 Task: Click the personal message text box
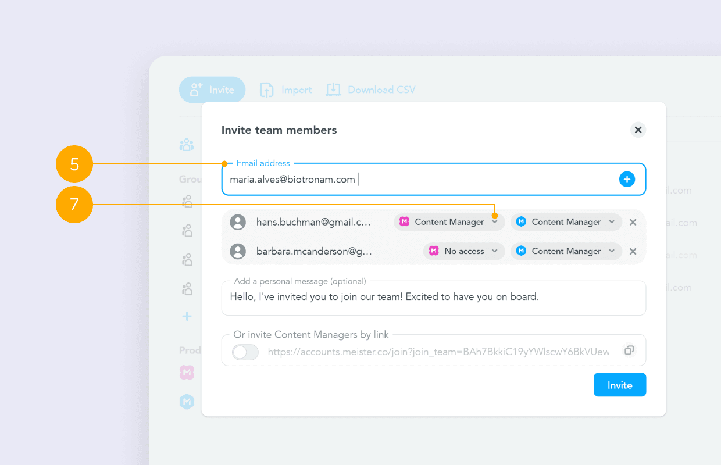coord(433,298)
